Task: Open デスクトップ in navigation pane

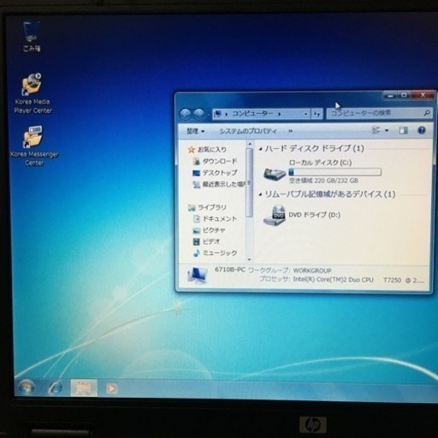Action: tap(215, 173)
